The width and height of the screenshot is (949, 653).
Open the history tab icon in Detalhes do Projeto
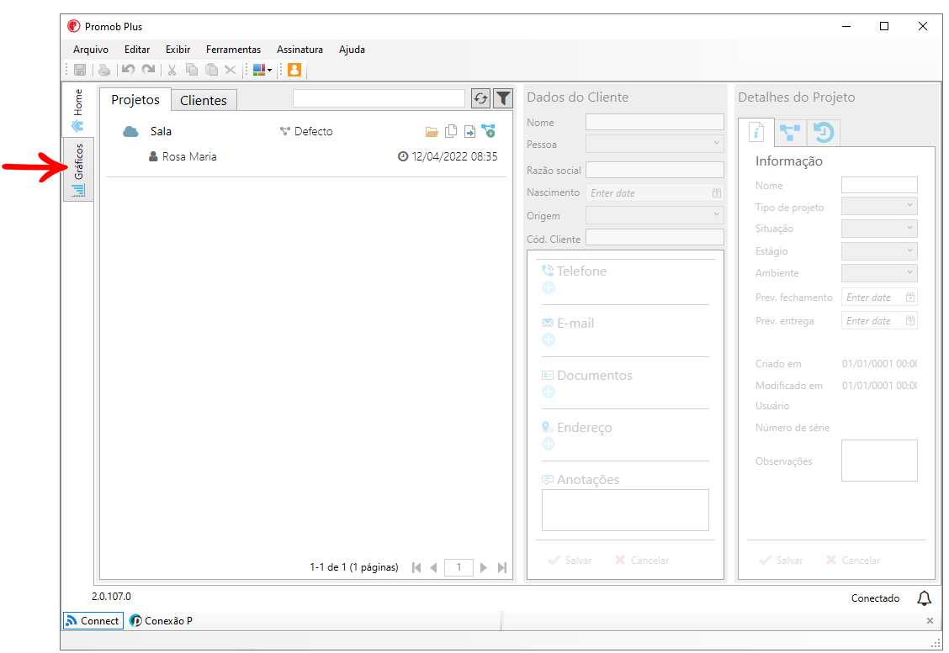[x=823, y=133]
